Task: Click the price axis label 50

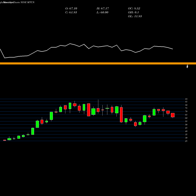Action: point(186,125)
